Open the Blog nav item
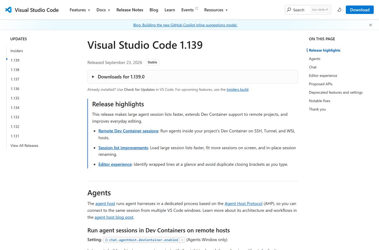Viewport: 379px width, 250px height. click(154, 10)
